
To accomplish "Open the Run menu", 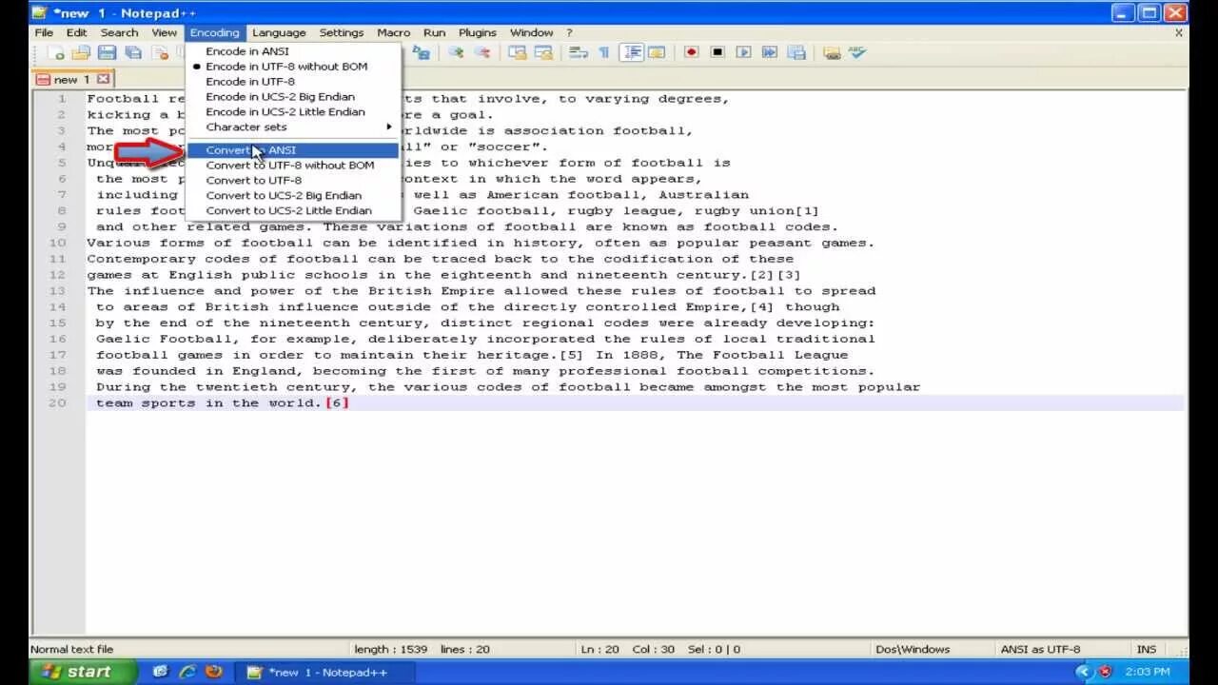I will [435, 32].
